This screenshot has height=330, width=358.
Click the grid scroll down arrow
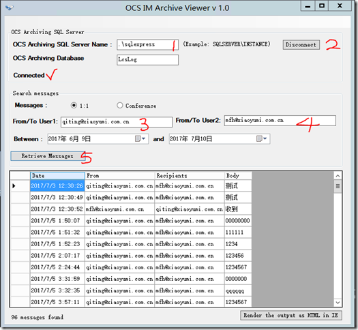(x=338, y=303)
